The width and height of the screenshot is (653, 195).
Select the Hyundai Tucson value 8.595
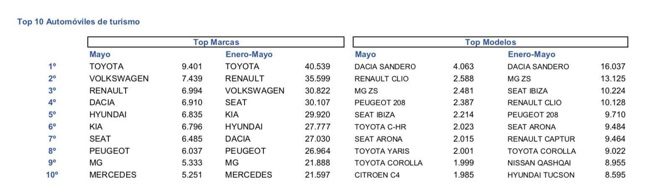pos(615,175)
